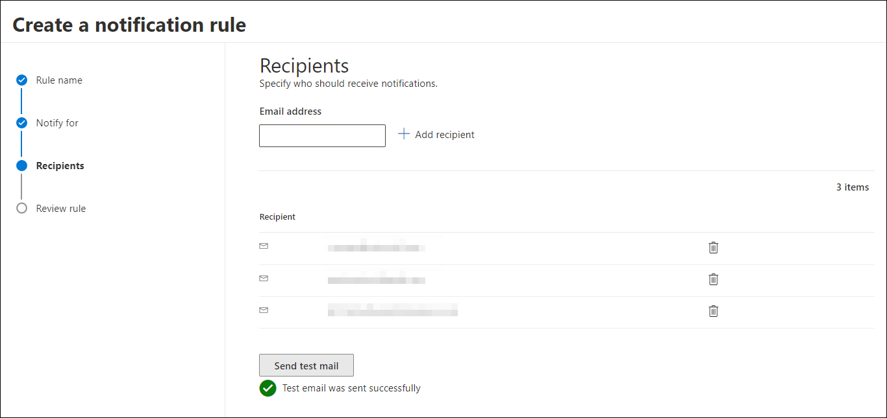Viewport: 887px width, 418px height.
Task: Click the Add recipient link text
Action: click(445, 135)
